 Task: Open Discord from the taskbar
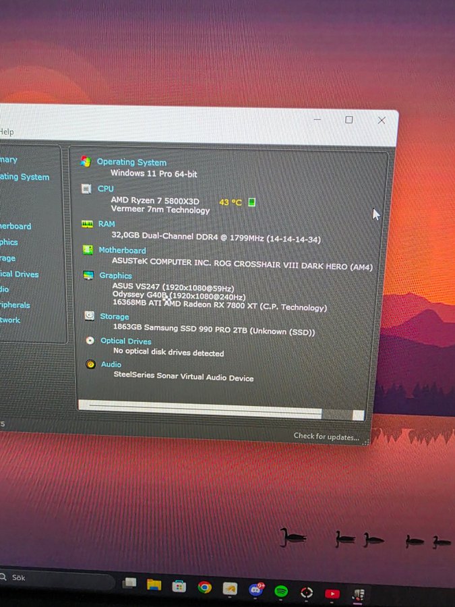pos(255,590)
